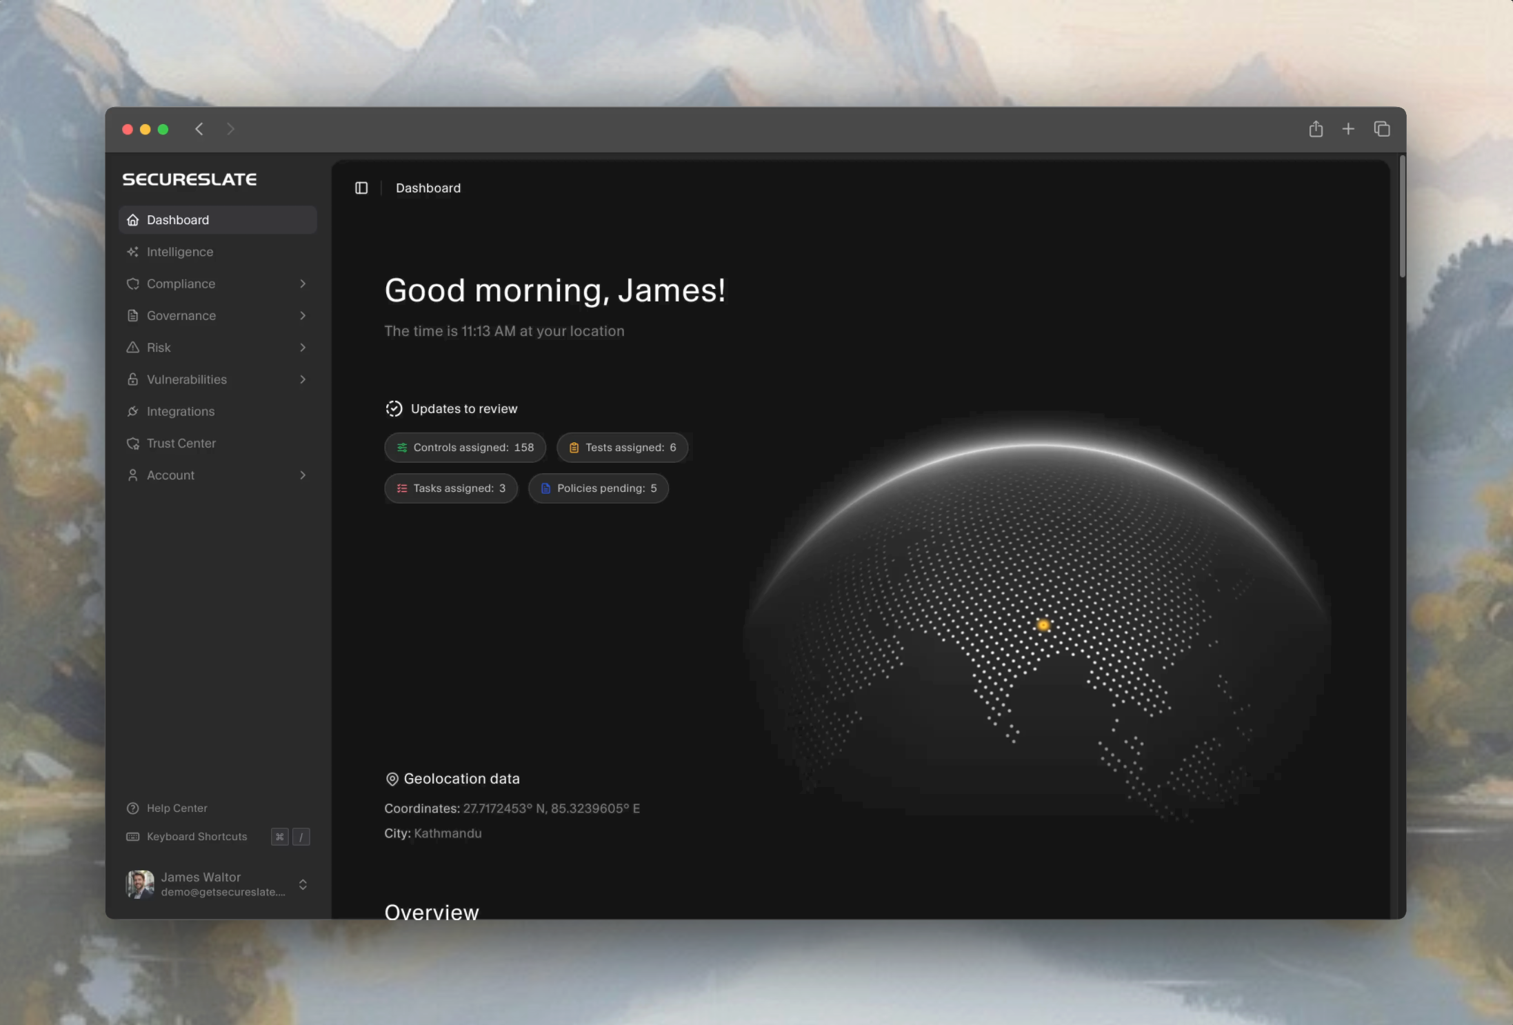
Task: Click the browser share icon
Action: [1316, 129]
